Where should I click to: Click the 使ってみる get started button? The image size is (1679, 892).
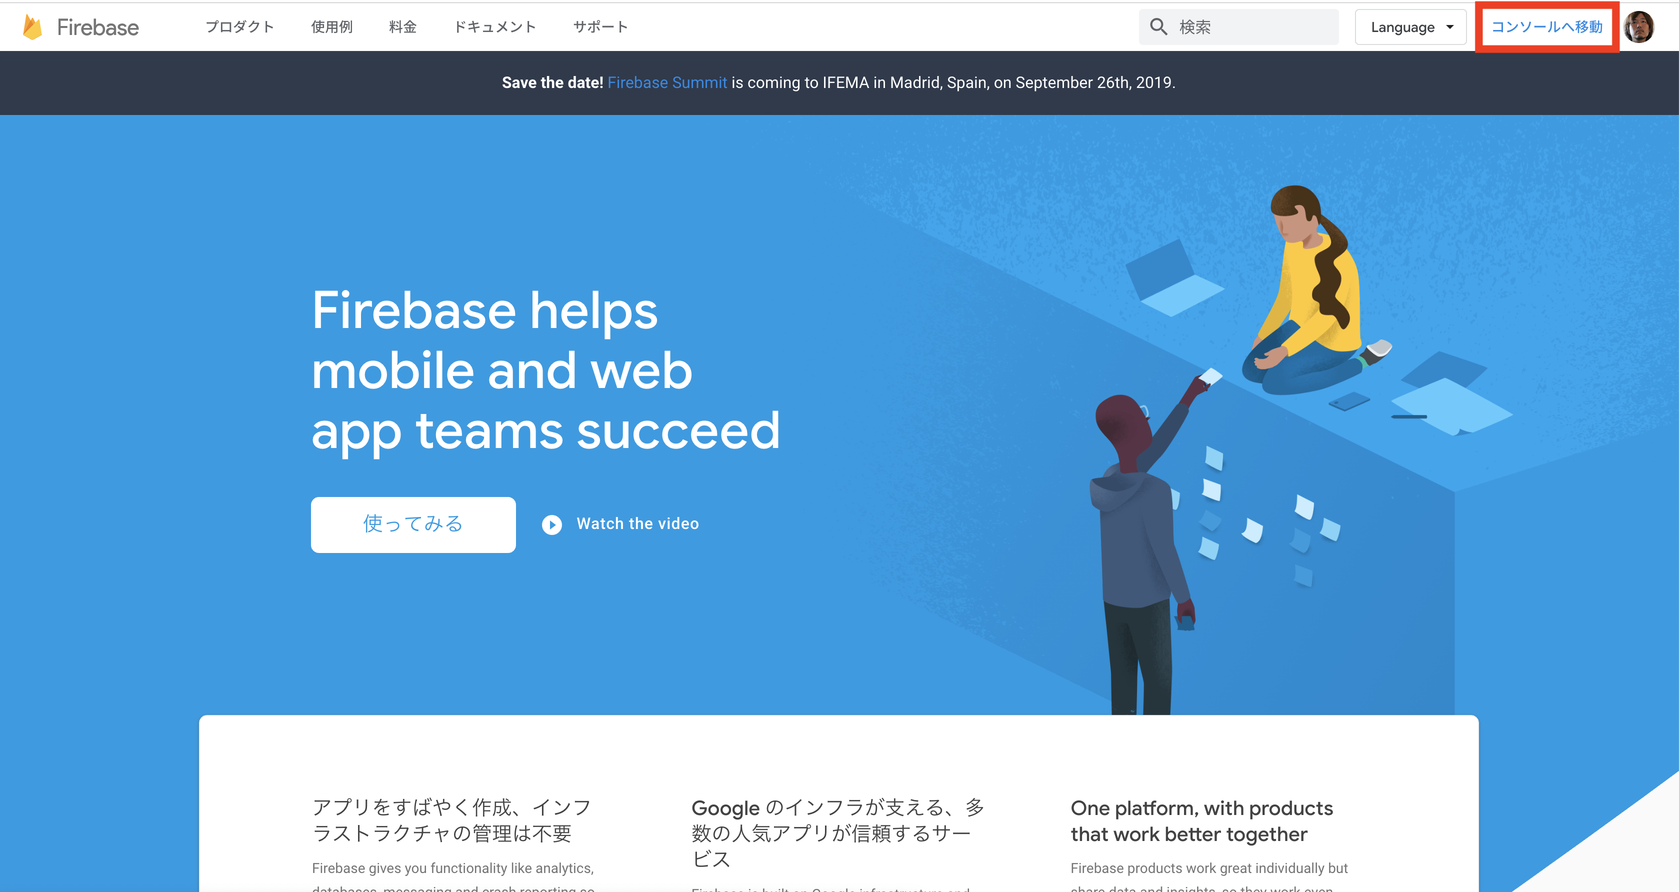click(x=413, y=524)
